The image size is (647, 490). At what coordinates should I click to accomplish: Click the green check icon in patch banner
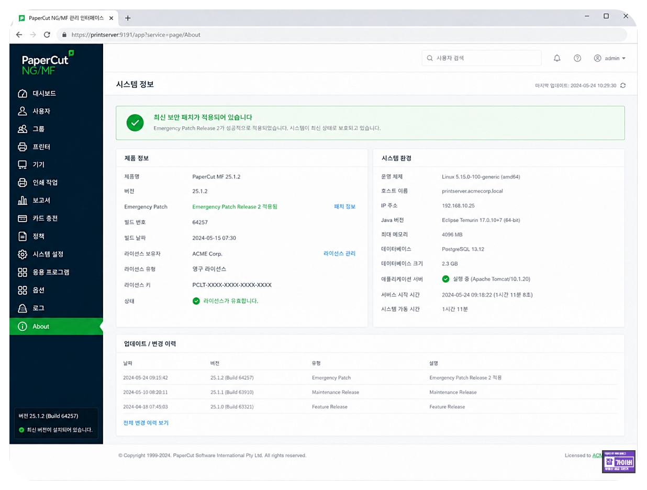click(135, 123)
